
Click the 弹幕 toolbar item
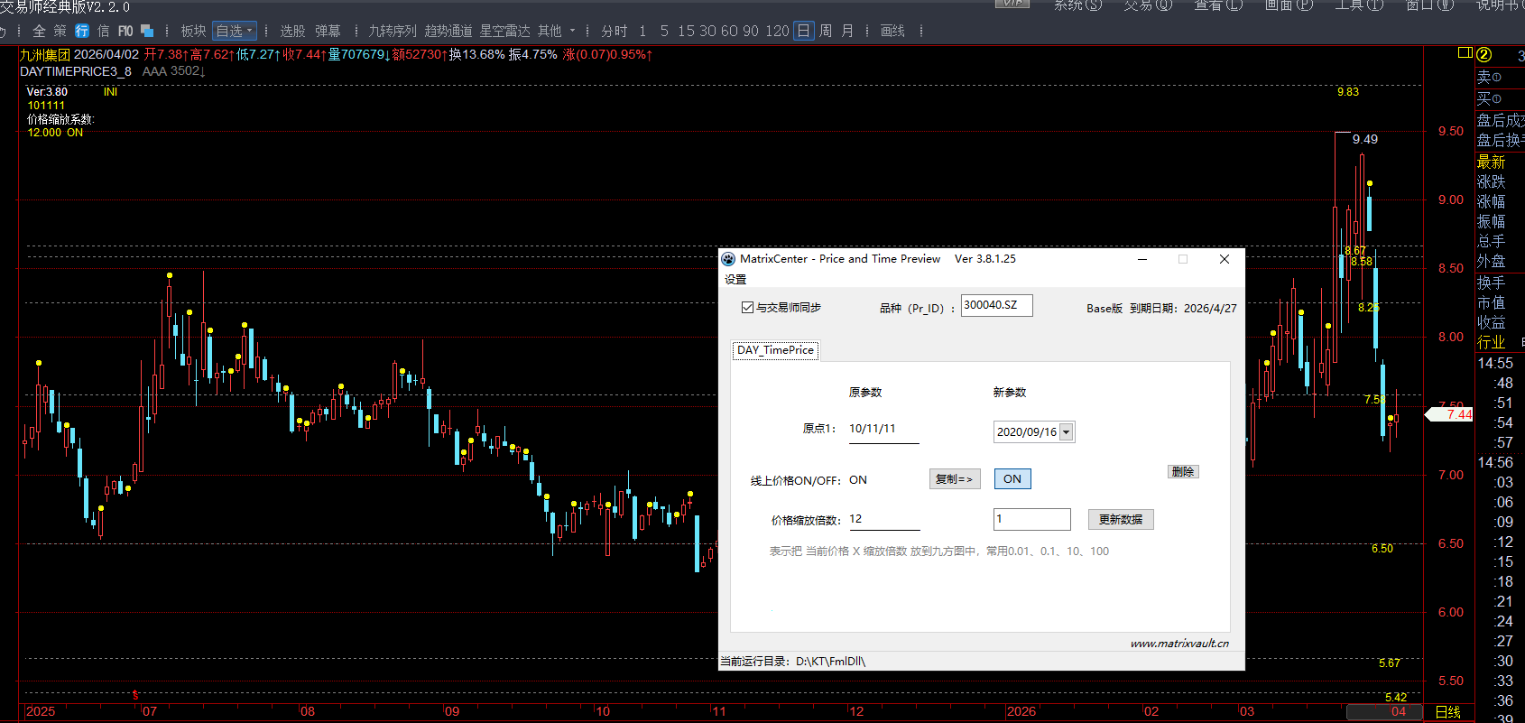[328, 31]
